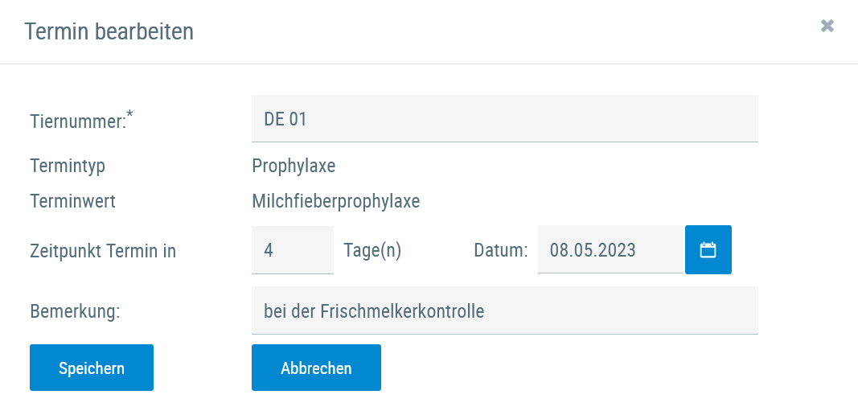Click the Datum field showing 08.05.2023

click(610, 250)
